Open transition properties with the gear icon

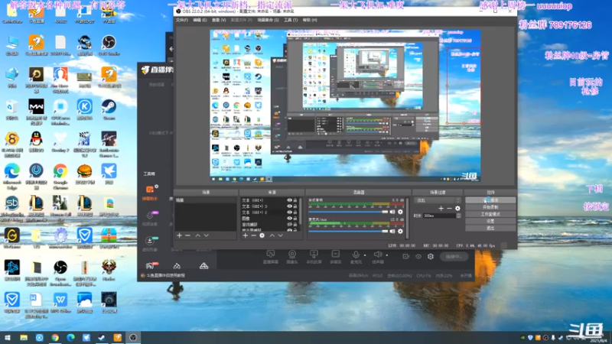pyautogui.click(x=457, y=209)
